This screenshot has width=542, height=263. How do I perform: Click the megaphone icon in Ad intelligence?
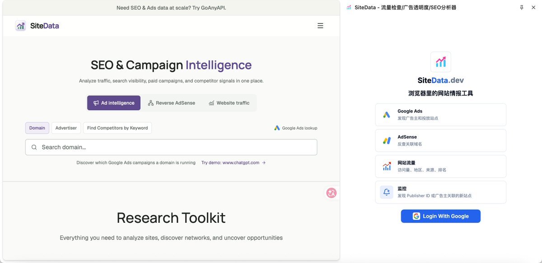coord(96,103)
